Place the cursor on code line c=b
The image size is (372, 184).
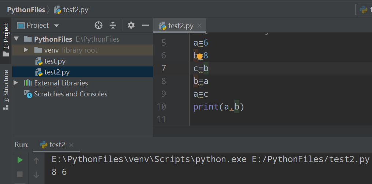[201, 68]
